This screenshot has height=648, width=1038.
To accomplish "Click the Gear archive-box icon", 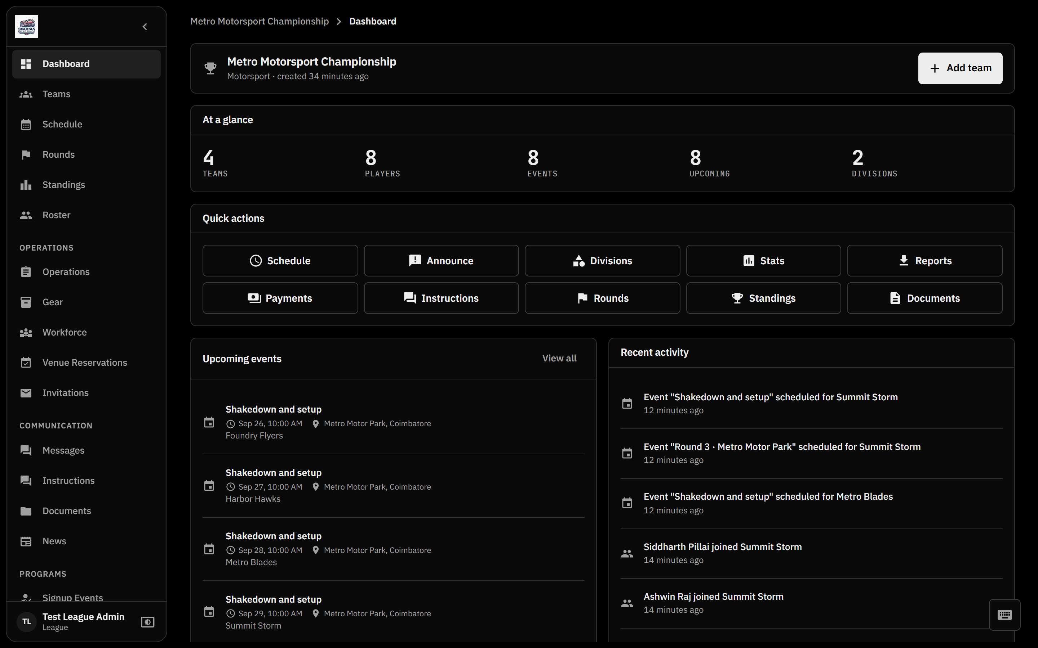I will point(26,302).
